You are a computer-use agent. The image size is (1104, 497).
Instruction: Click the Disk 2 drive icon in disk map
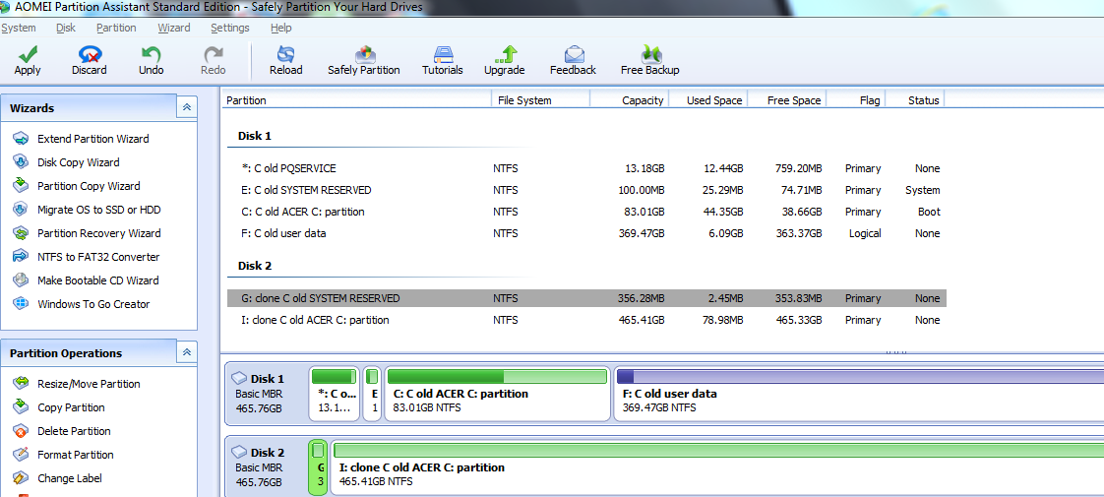coord(239,453)
